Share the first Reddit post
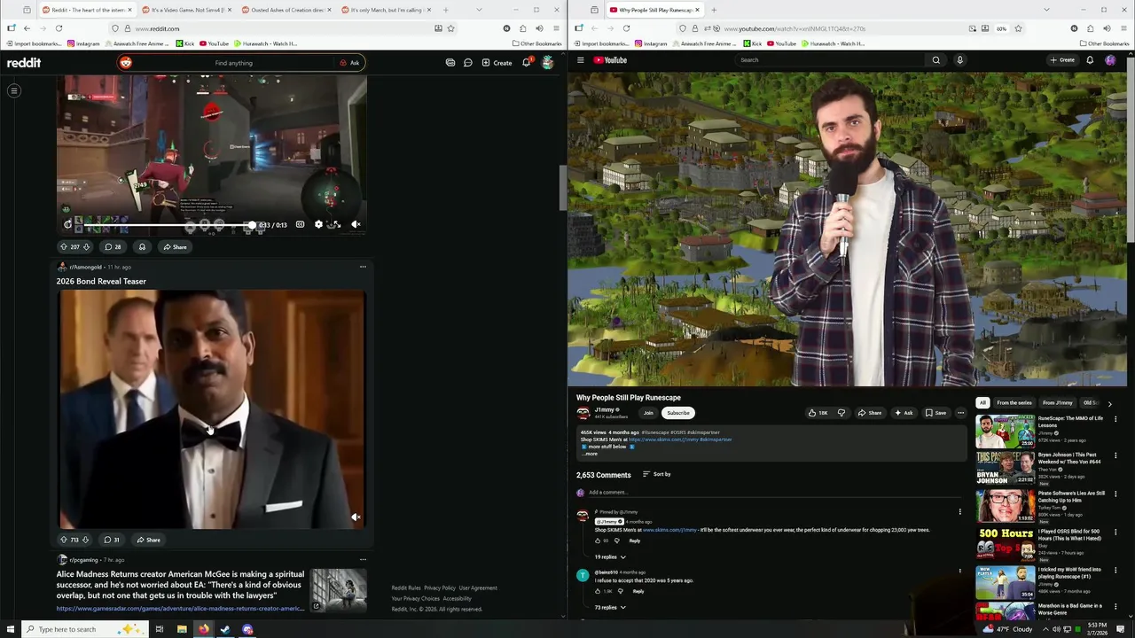Image resolution: width=1135 pixels, height=638 pixels. point(175,247)
